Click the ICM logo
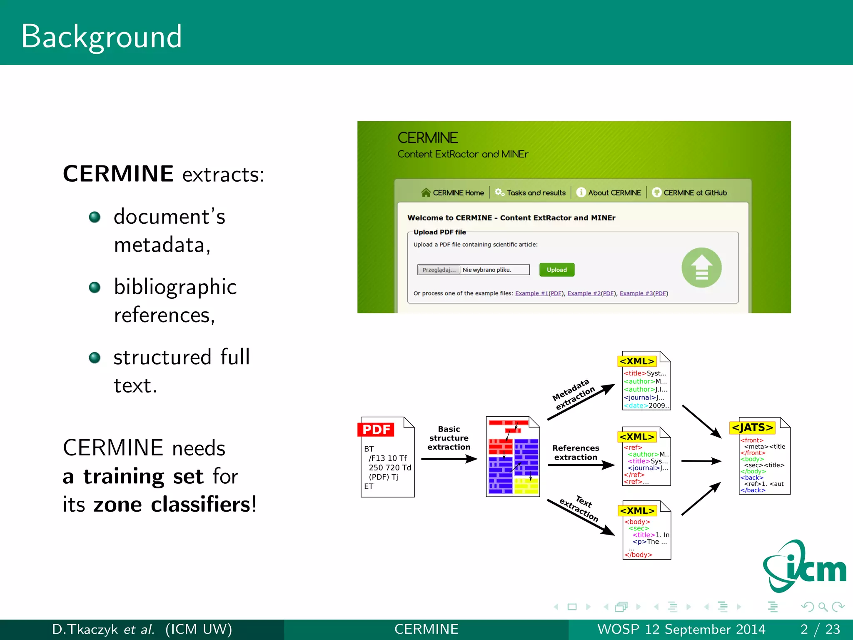853x640 pixels. pos(804,567)
